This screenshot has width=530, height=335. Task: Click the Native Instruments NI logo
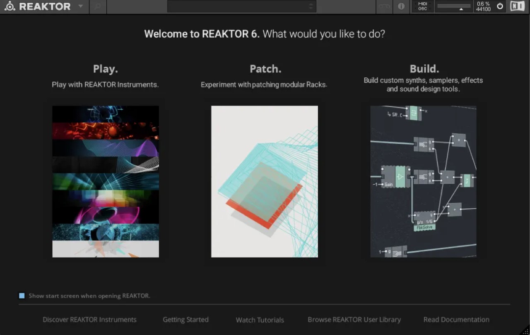(517, 6)
